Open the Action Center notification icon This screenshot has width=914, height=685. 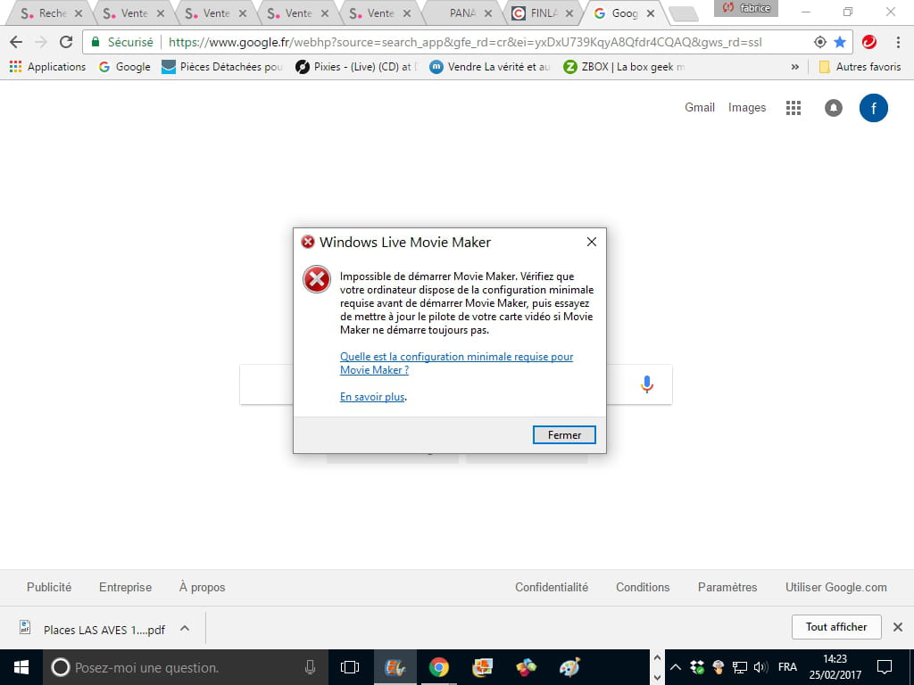coord(885,667)
